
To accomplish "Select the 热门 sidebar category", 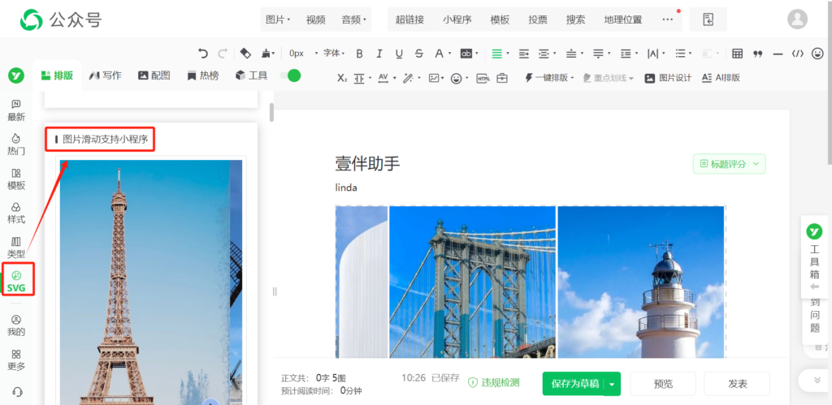I will click(16, 144).
